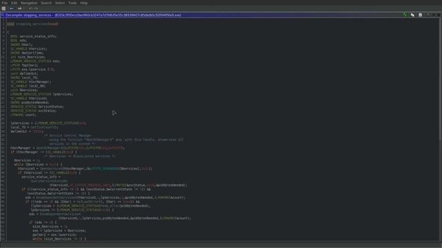The width and height of the screenshot is (442, 248).
Task: Click the 'ServiceStatus' declaration line
Action: click(x=37, y=107)
